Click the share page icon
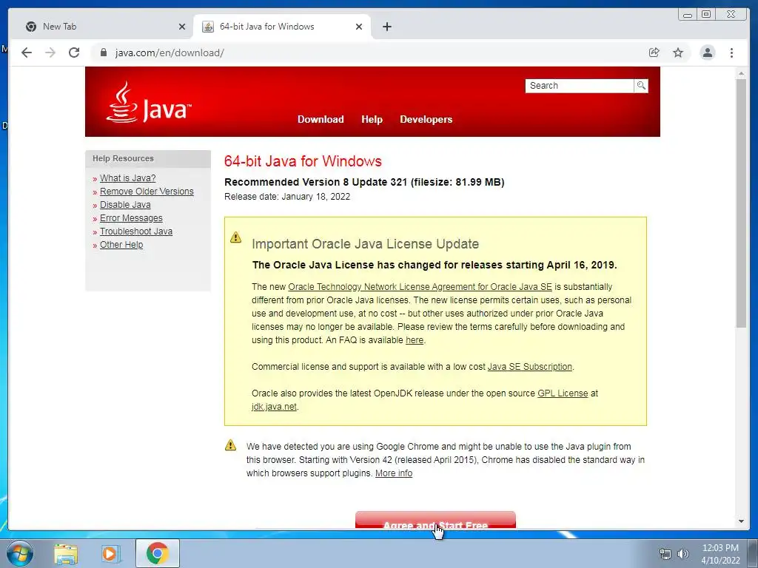Viewport: 758px width, 568px height. 654,53
